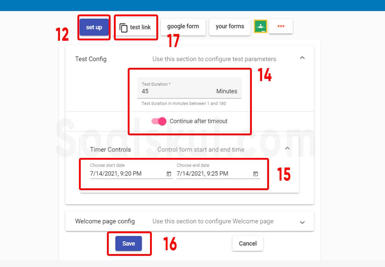The width and height of the screenshot is (385, 267).
Task: Open the your forms tab
Action: (230, 27)
